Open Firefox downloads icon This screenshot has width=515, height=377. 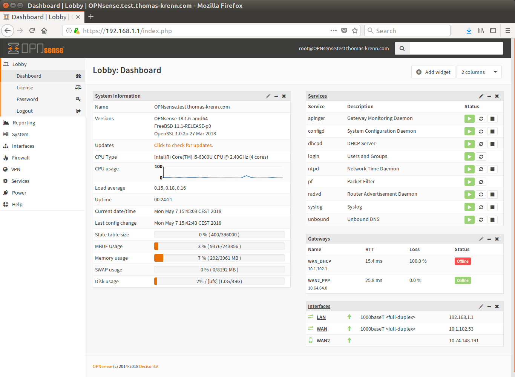tap(469, 31)
